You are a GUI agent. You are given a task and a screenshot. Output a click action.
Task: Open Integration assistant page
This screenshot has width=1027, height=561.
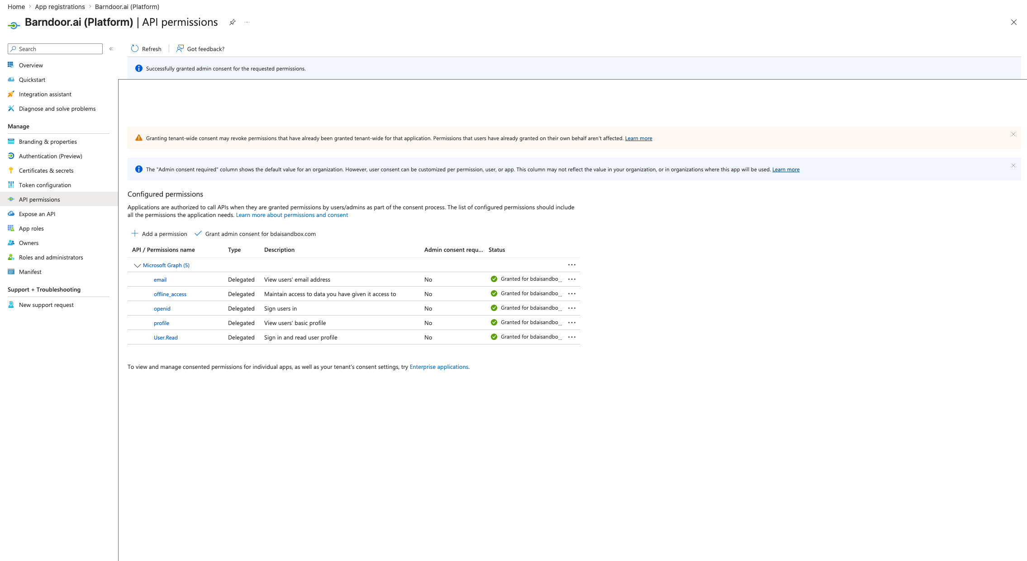point(45,94)
